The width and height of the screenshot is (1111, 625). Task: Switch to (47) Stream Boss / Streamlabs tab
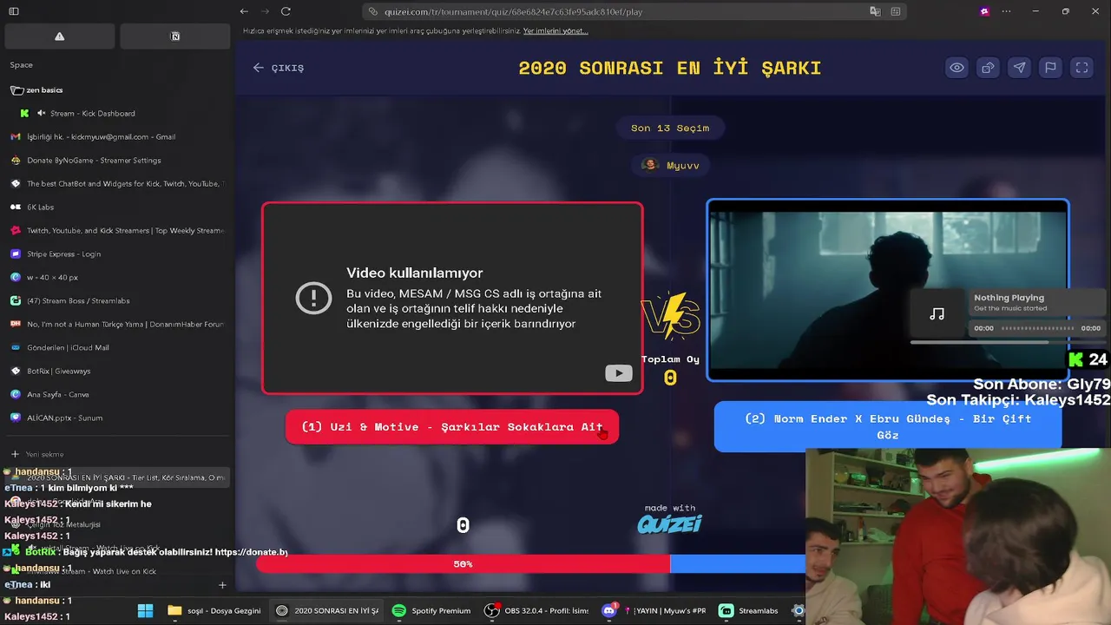pos(117,301)
